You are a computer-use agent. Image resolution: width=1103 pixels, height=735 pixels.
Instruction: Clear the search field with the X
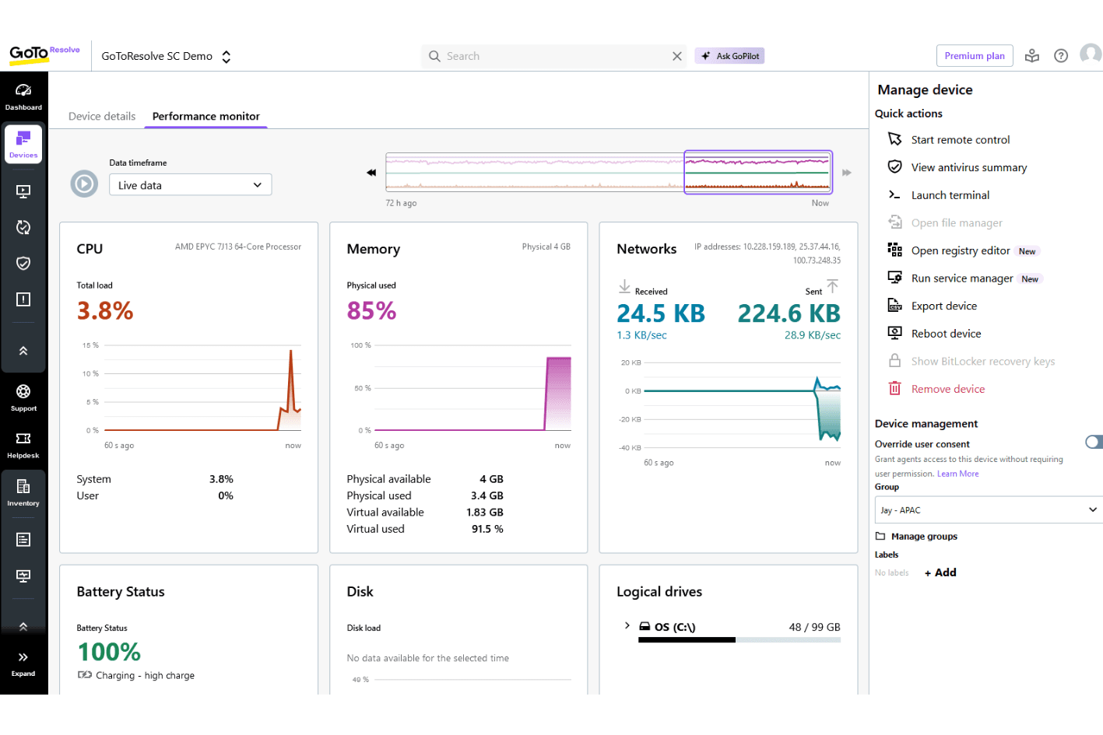pos(677,56)
